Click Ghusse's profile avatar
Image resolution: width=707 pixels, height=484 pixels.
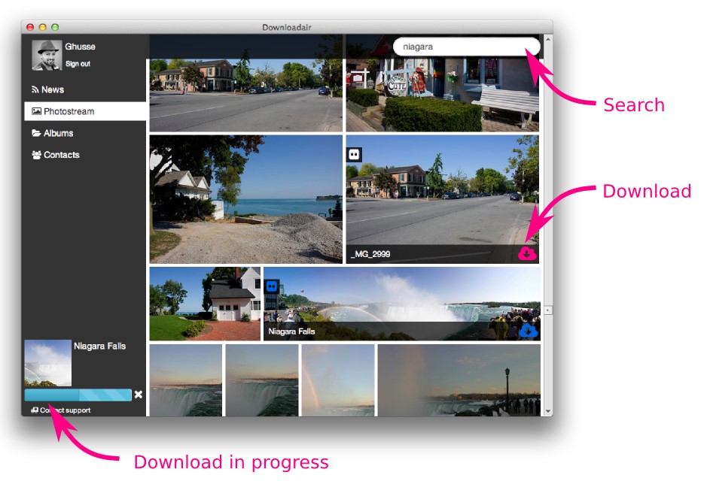click(x=47, y=55)
